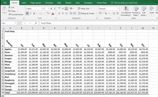Viewport: 158px width, 97px height.
Task: Apply the red font color swatch
Action: pyautogui.click(x=53, y=13)
